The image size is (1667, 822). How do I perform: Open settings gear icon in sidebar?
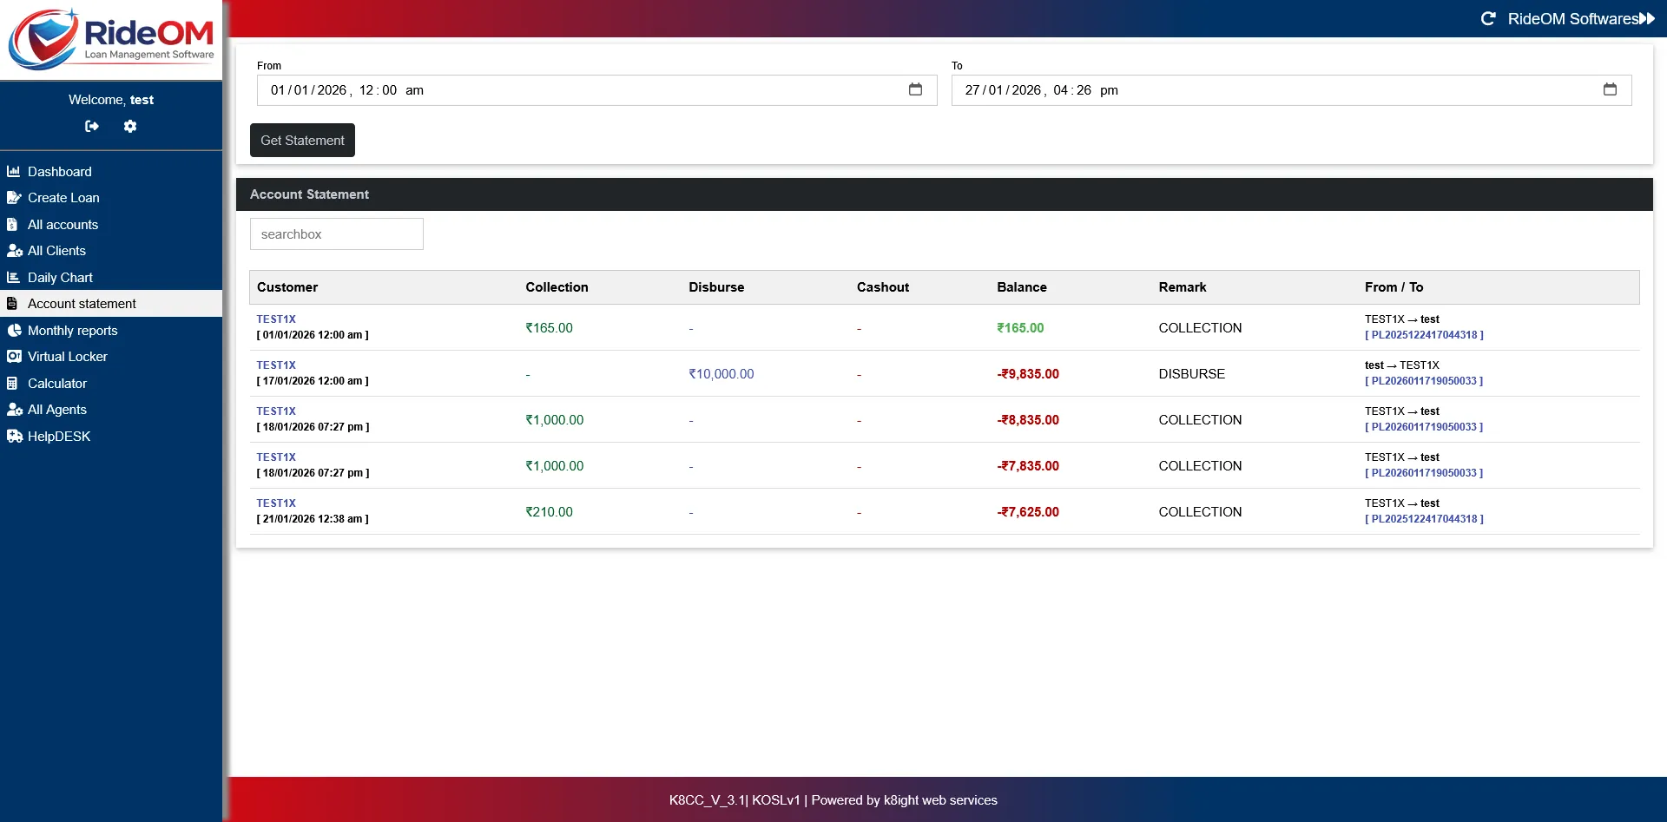pos(130,127)
